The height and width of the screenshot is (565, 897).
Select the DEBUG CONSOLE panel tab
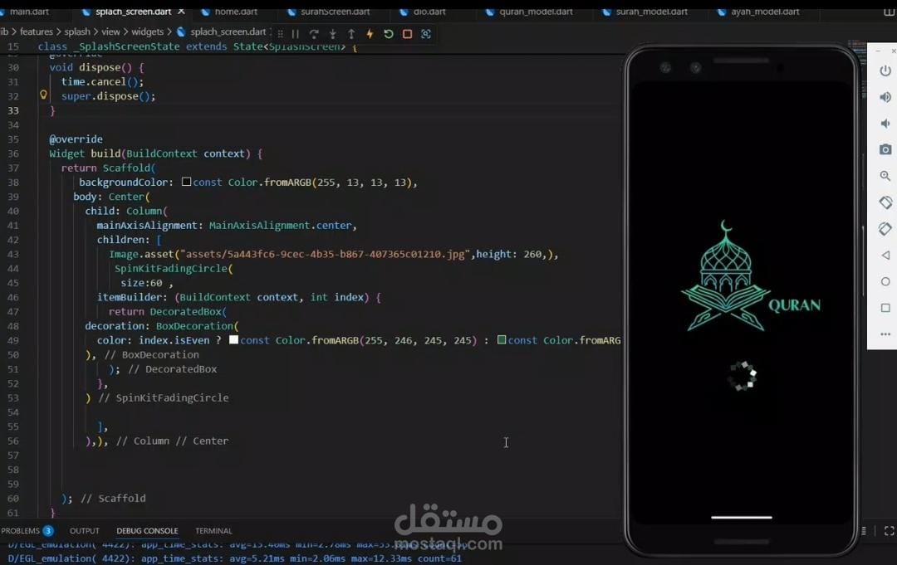[147, 531]
